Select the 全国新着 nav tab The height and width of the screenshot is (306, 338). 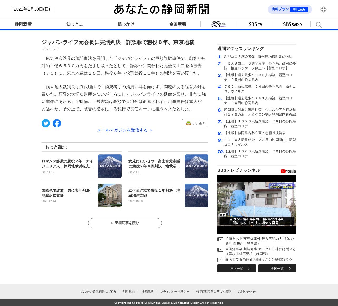[x=178, y=24]
